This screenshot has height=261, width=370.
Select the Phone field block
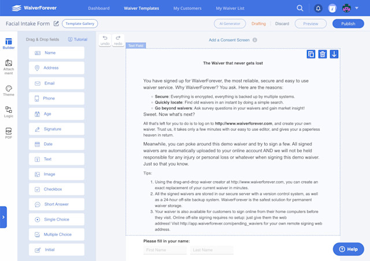[x=57, y=98]
